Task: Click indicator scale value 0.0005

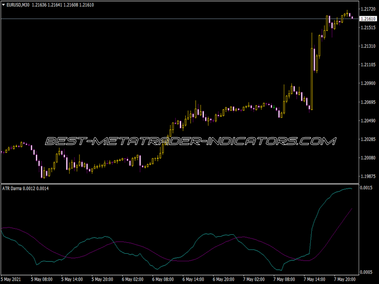Action: coord(366,272)
